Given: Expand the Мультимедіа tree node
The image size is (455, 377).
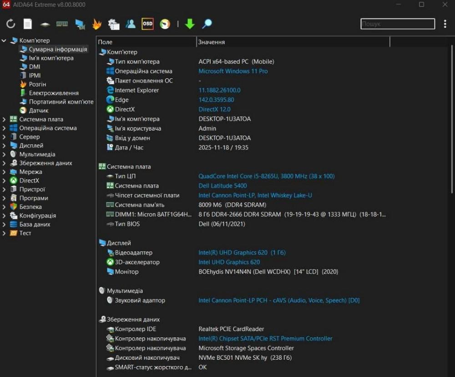Looking at the screenshot, I should (x=4, y=154).
